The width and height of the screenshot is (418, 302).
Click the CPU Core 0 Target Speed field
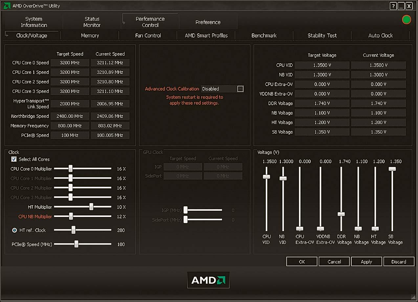(x=70, y=63)
